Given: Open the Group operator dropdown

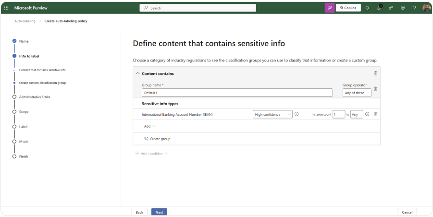Looking at the screenshot, I should (357, 93).
